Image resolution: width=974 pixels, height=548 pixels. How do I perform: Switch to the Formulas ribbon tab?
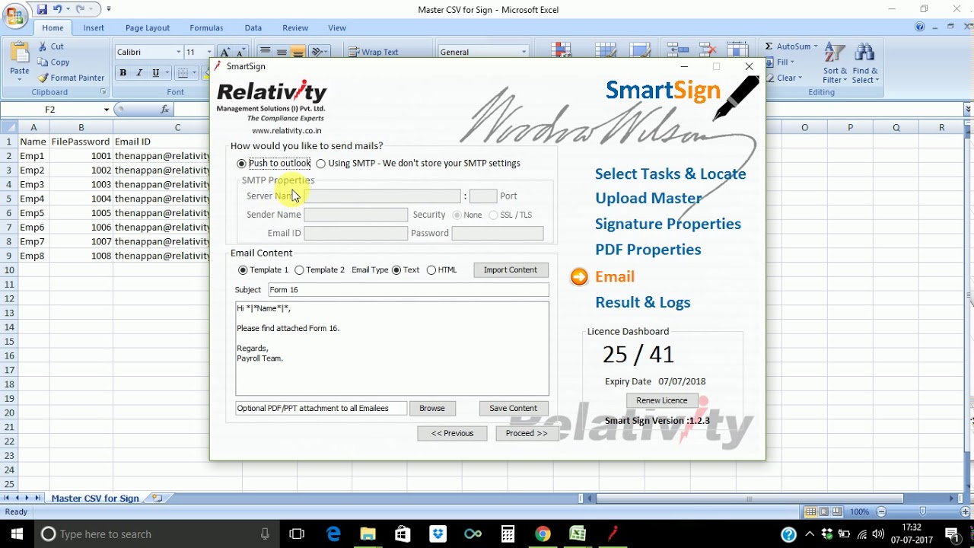206,28
